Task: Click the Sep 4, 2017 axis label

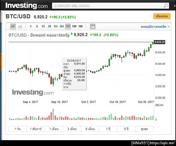Action: 31,102
